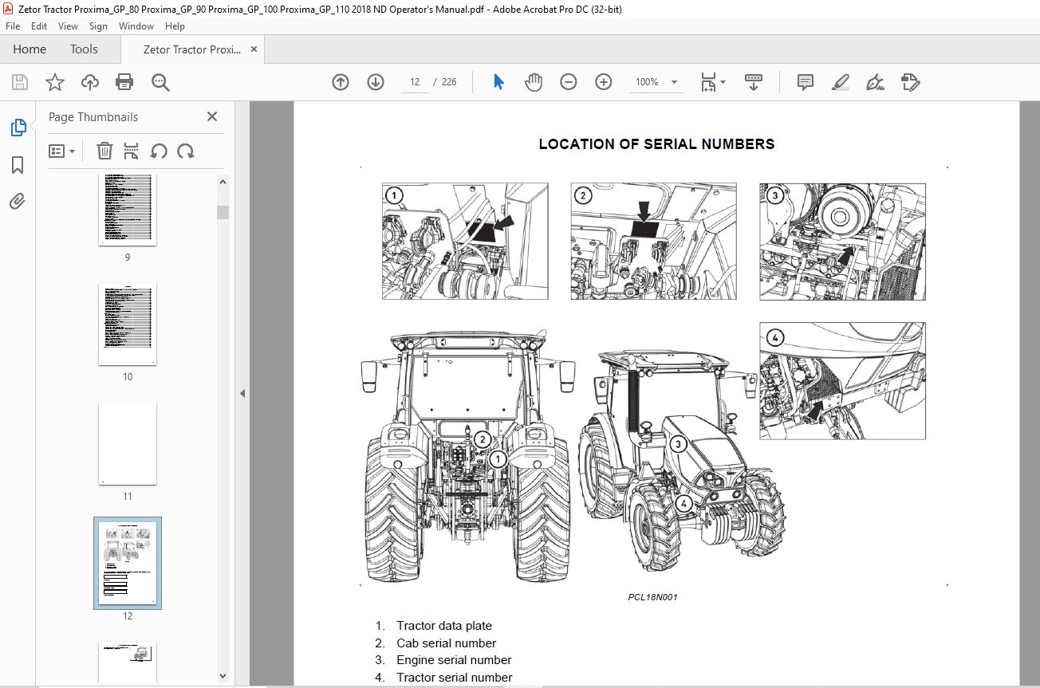Open the stamp/send for review tool
This screenshot has width=1040, height=688.
click(910, 82)
